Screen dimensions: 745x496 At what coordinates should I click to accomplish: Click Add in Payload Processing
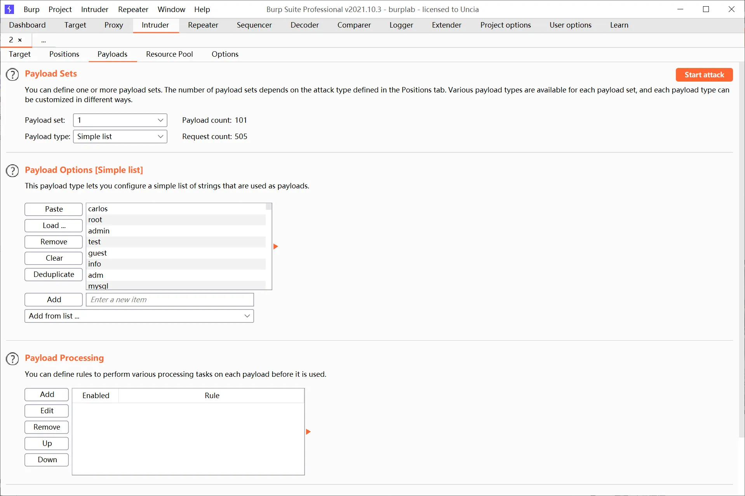(x=47, y=394)
